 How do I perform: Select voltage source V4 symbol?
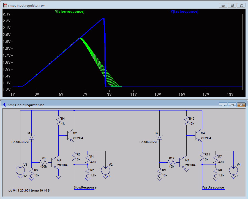tap(233, 170)
